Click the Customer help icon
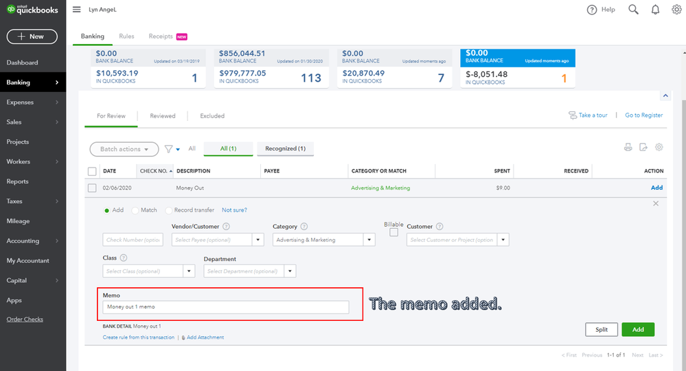This screenshot has width=686, height=371. click(439, 227)
